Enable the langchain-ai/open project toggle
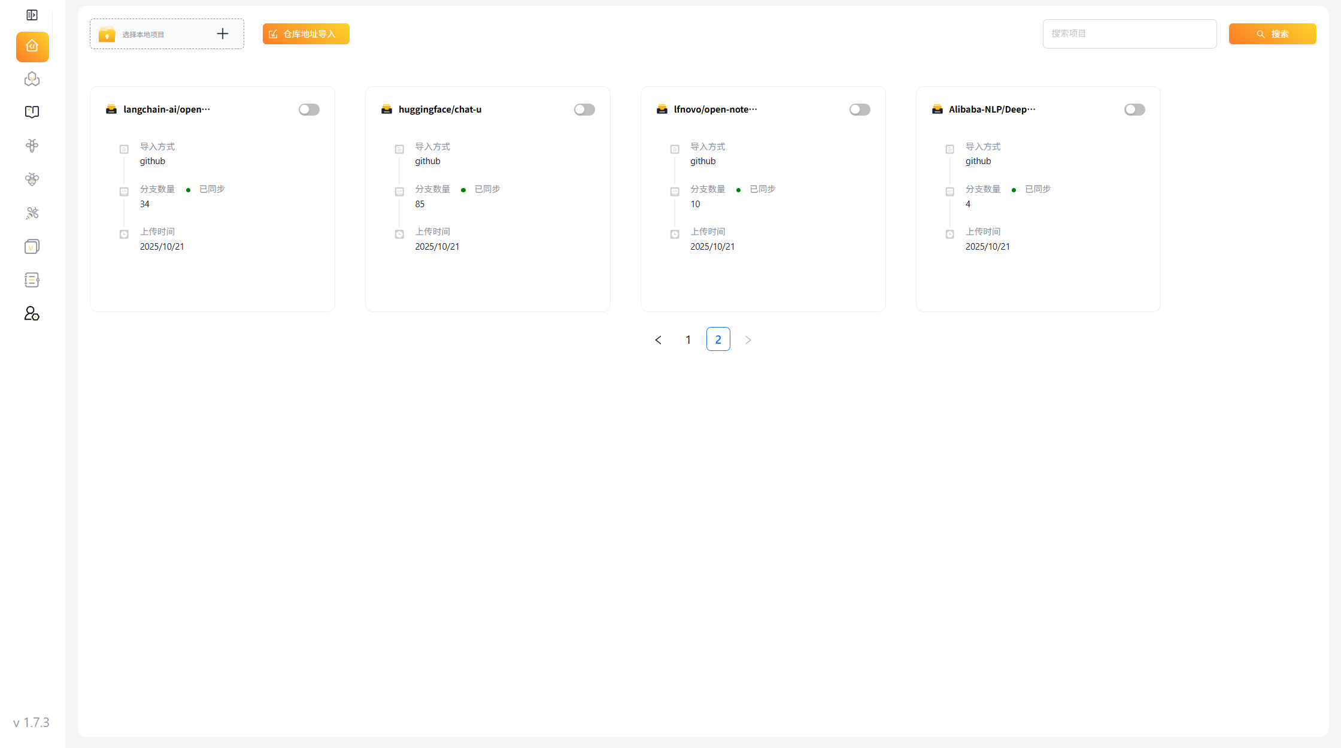This screenshot has height=748, width=1341. [309, 110]
